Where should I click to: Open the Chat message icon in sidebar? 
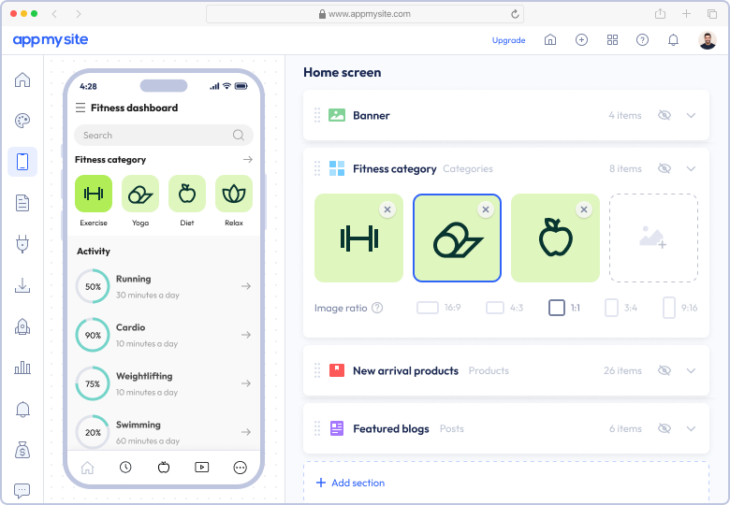pos(22,490)
